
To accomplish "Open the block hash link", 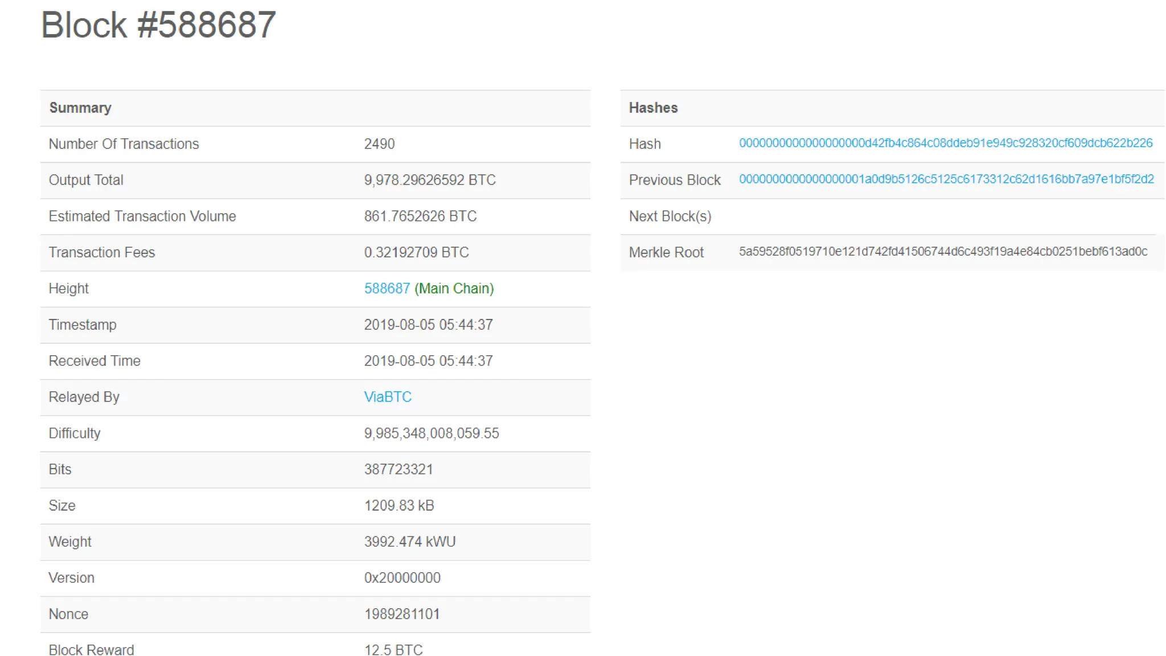I will (945, 143).
